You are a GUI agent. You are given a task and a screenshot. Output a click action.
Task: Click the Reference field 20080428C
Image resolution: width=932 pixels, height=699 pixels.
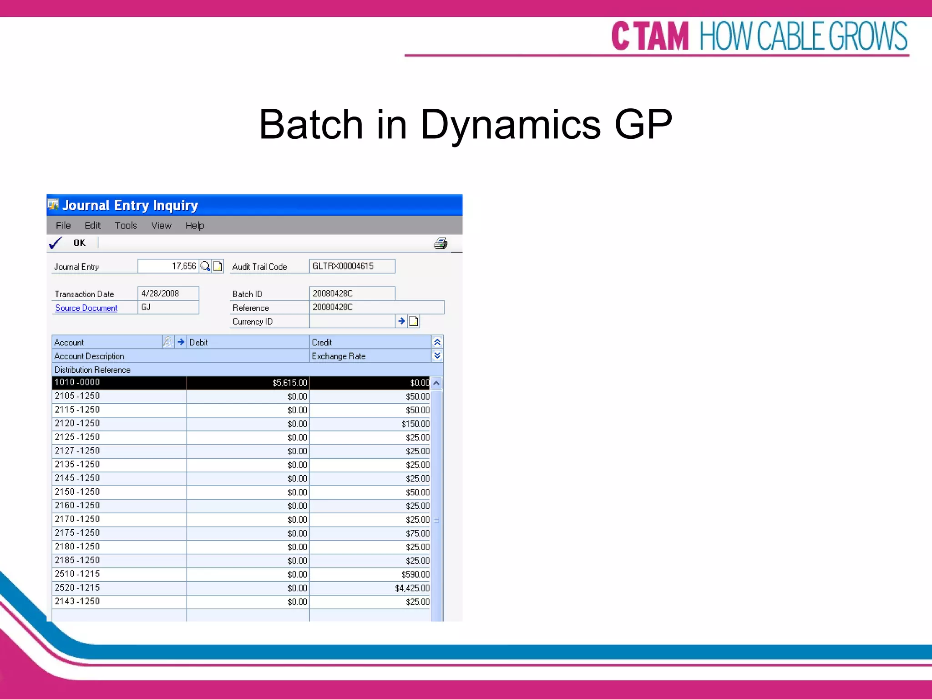(x=376, y=307)
